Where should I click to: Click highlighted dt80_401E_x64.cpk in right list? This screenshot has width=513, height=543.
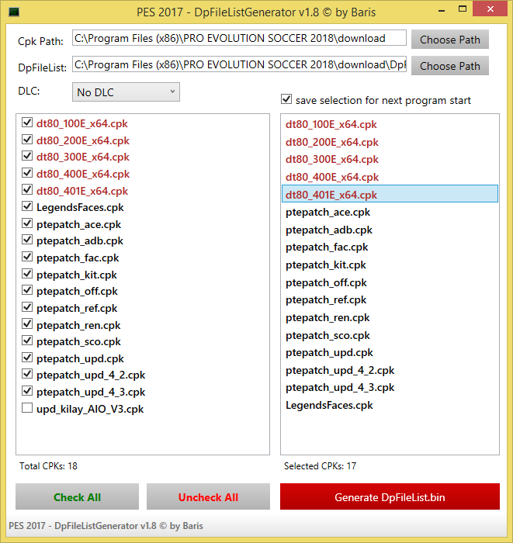tap(390, 194)
